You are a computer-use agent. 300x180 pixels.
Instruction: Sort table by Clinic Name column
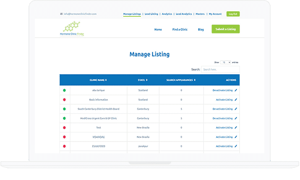click(98, 80)
